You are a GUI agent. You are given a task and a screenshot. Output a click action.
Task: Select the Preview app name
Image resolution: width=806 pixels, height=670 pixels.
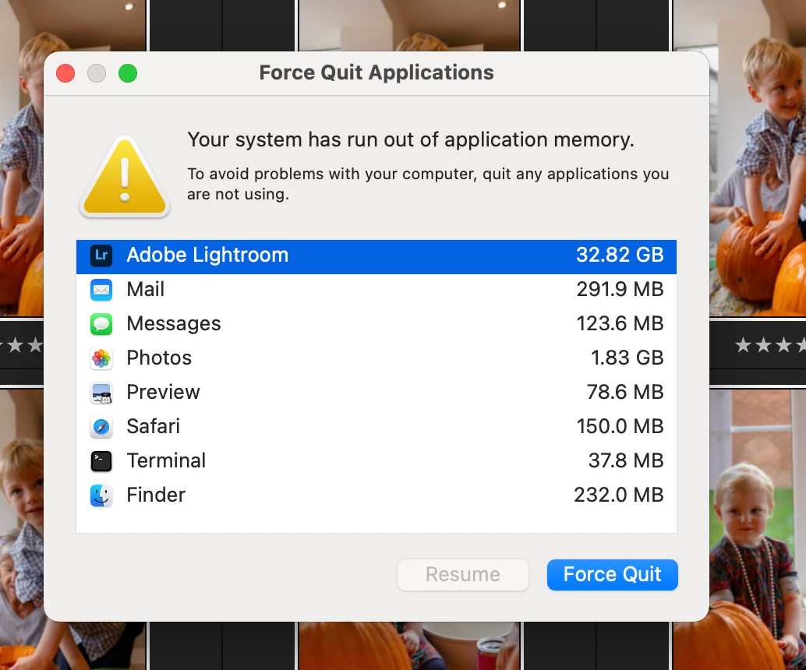point(164,393)
